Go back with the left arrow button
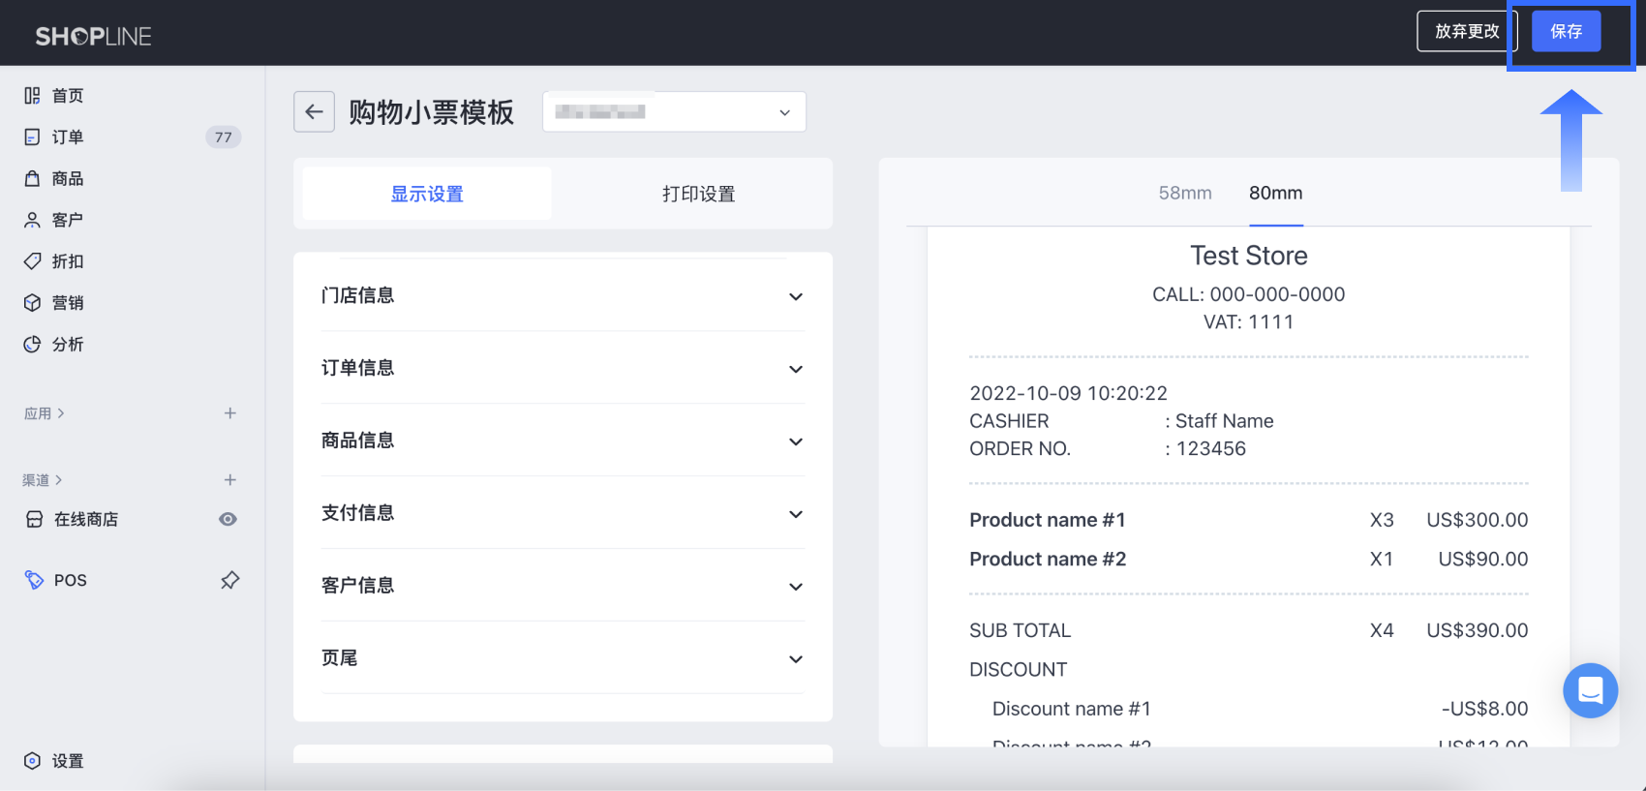Viewport: 1646px width, 791px height. tap(314, 112)
